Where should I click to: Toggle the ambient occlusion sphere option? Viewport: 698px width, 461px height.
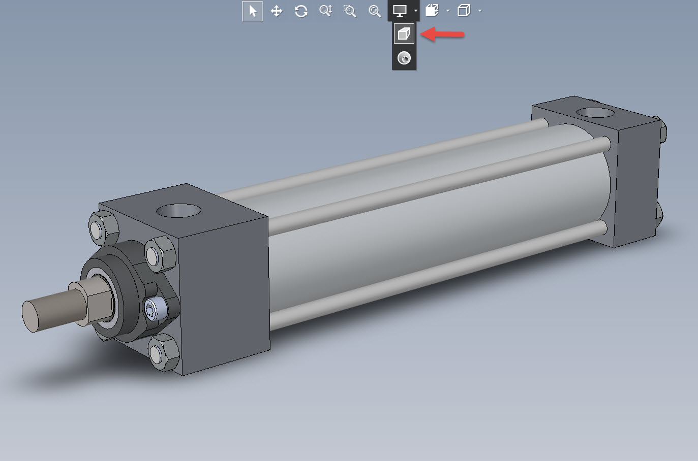click(404, 58)
